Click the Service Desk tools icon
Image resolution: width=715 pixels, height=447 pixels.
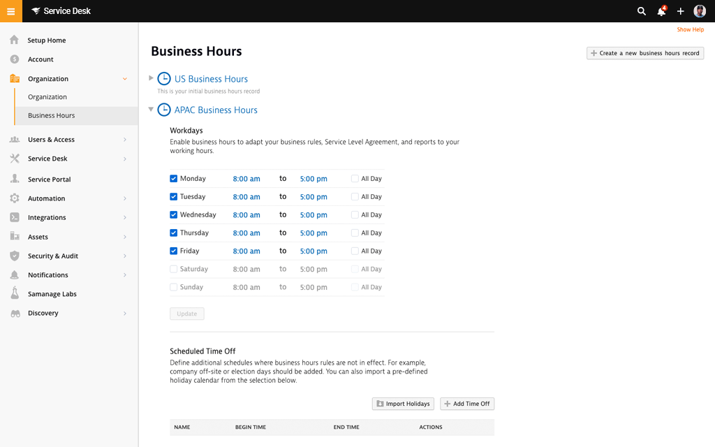pyautogui.click(x=15, y=159)
